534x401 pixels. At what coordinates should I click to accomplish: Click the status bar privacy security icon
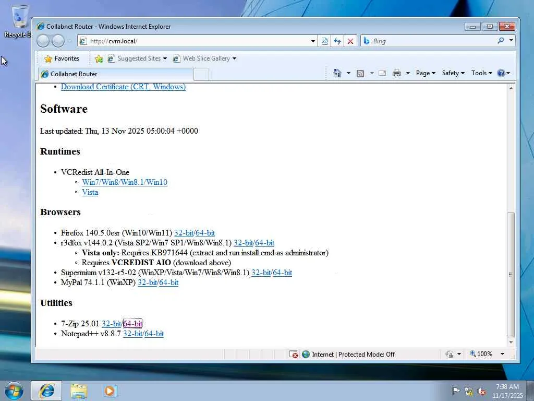(x=450, y=355)
